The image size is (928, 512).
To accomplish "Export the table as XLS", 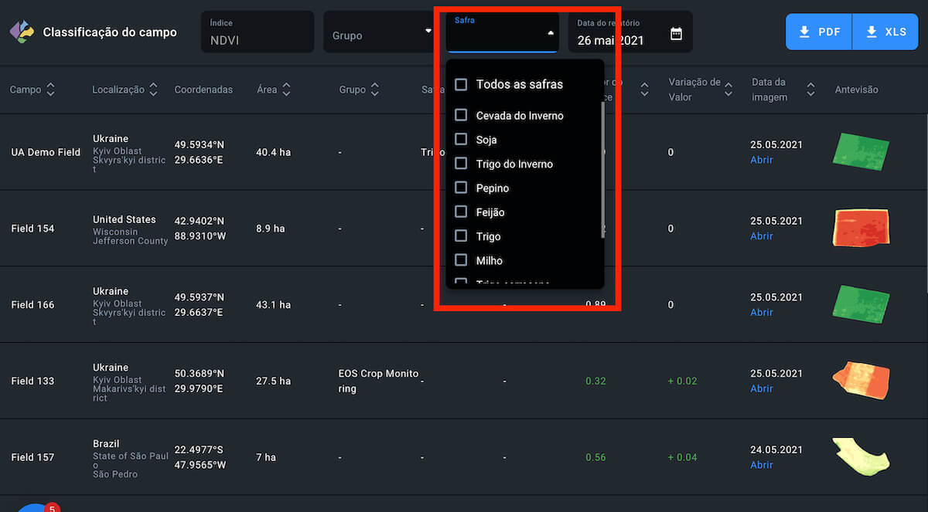I will click(886, 32).
